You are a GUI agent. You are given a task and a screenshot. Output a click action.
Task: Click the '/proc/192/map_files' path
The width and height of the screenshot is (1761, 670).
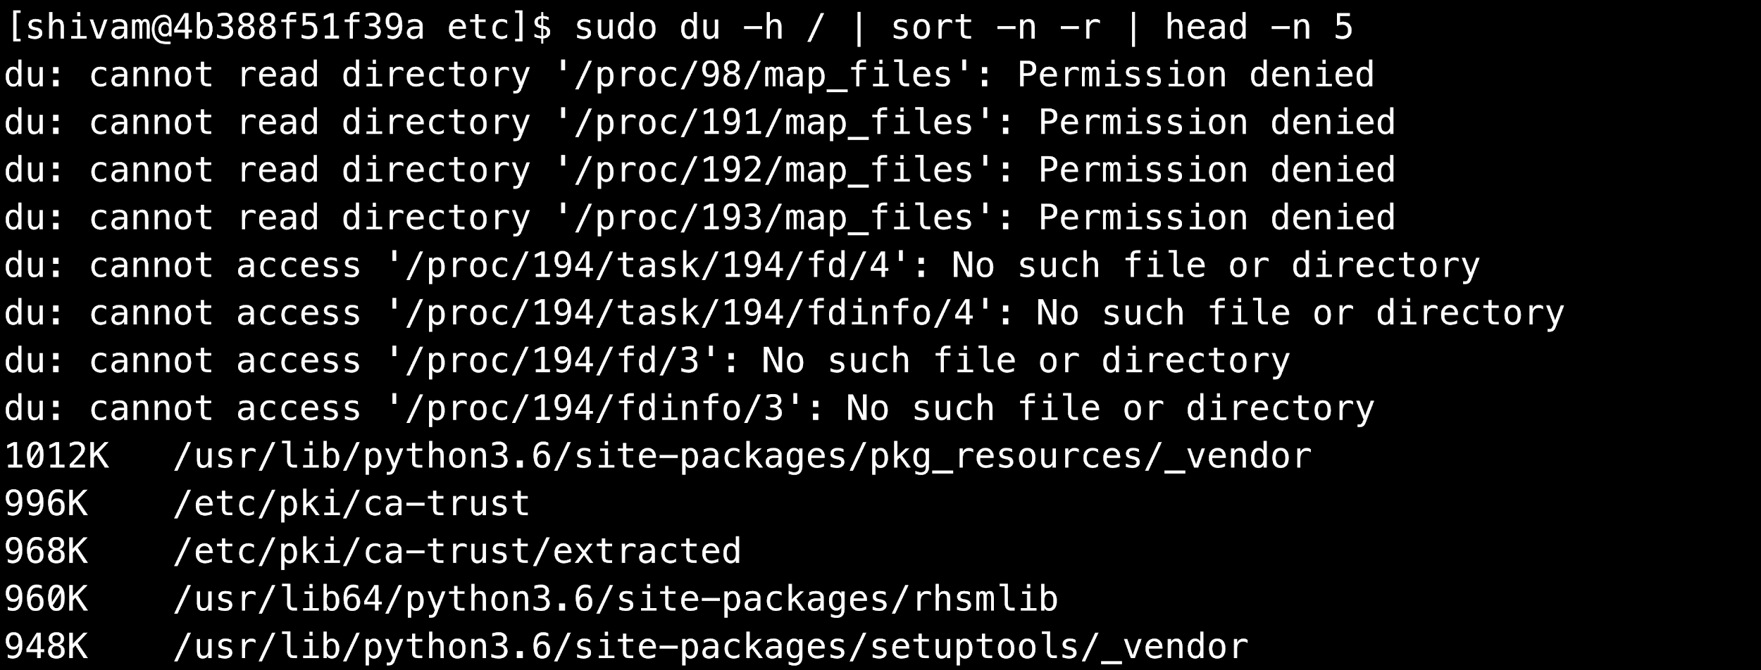pyautogui.click(x=784, y=170)
